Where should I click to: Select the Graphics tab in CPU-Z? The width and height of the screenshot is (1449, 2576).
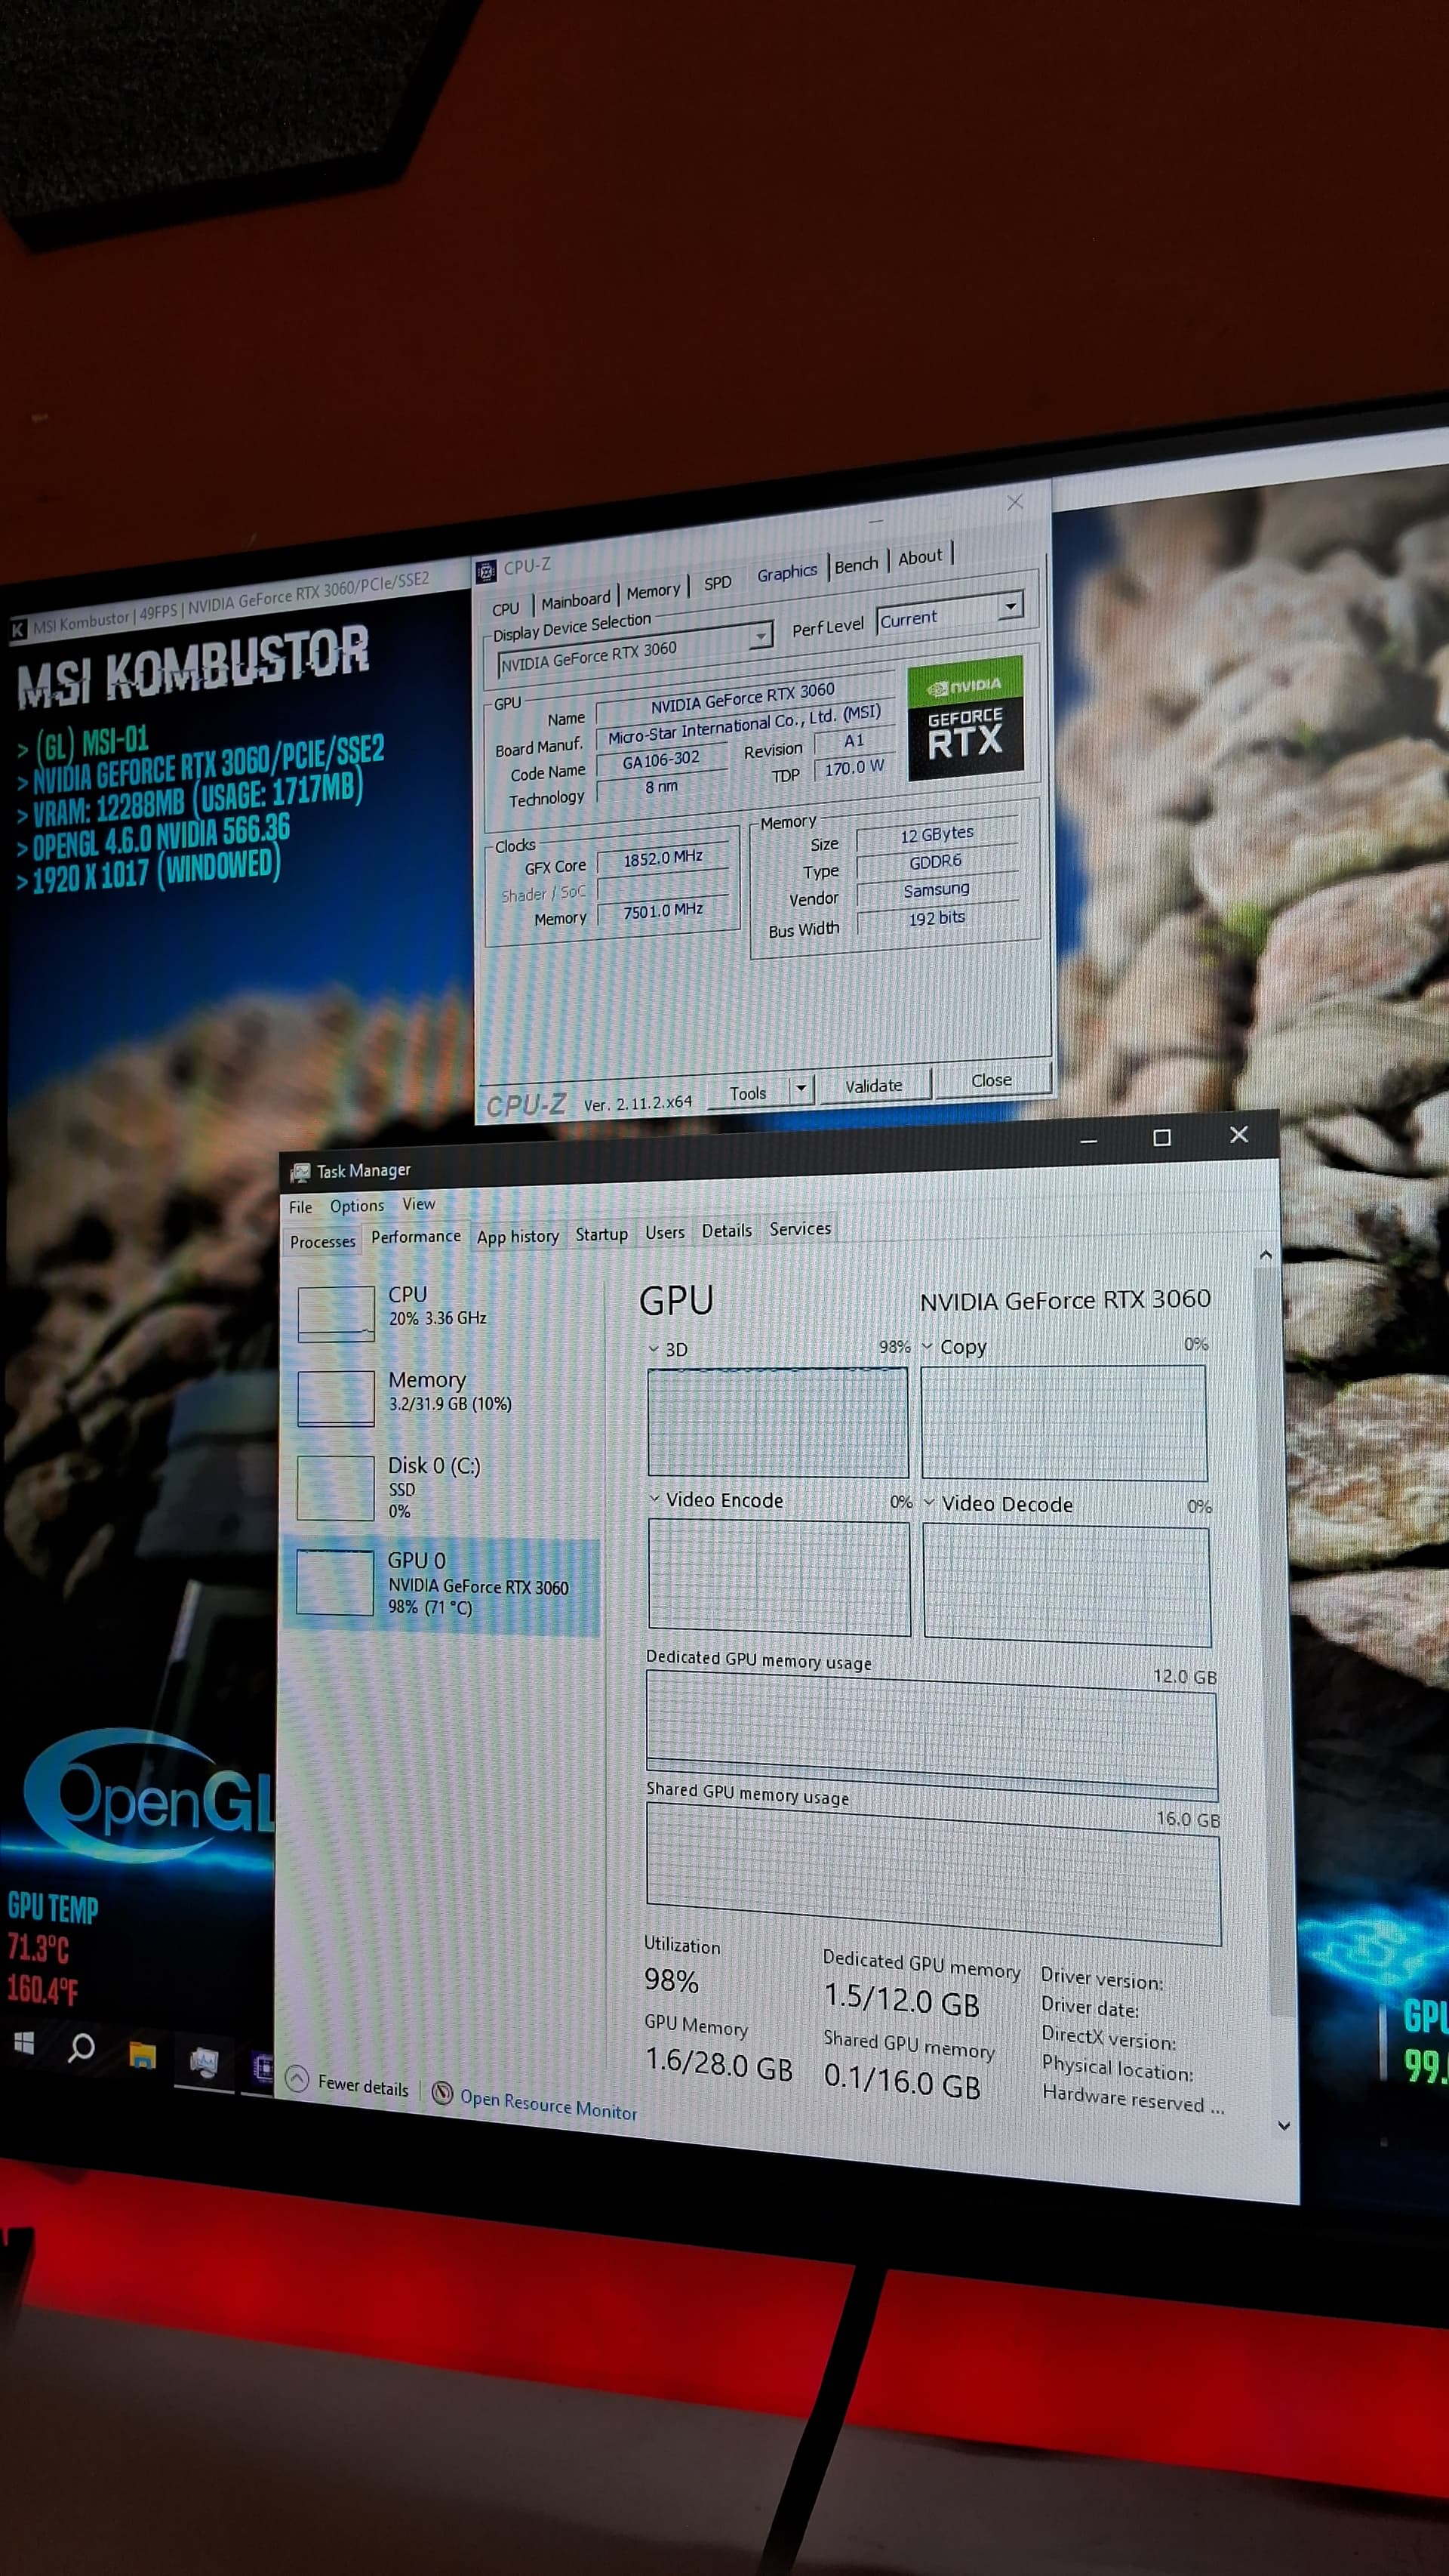787,572
